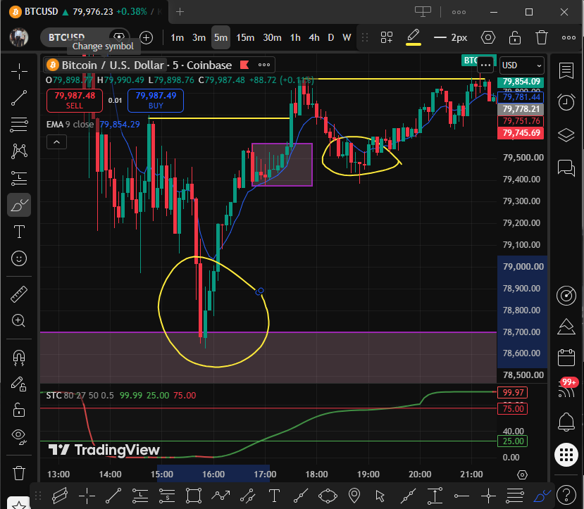Select the Text tool in left toolbar
The image size is (584, 509).
(x=19, y=232)
